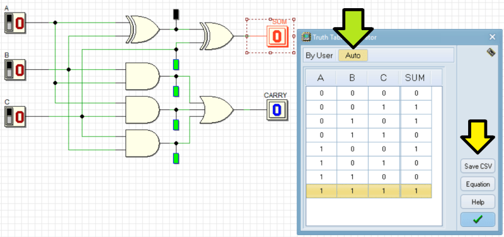This screenshot has width=504, height=237.
Task: Toggle input switch B
Action: point(14,70)
